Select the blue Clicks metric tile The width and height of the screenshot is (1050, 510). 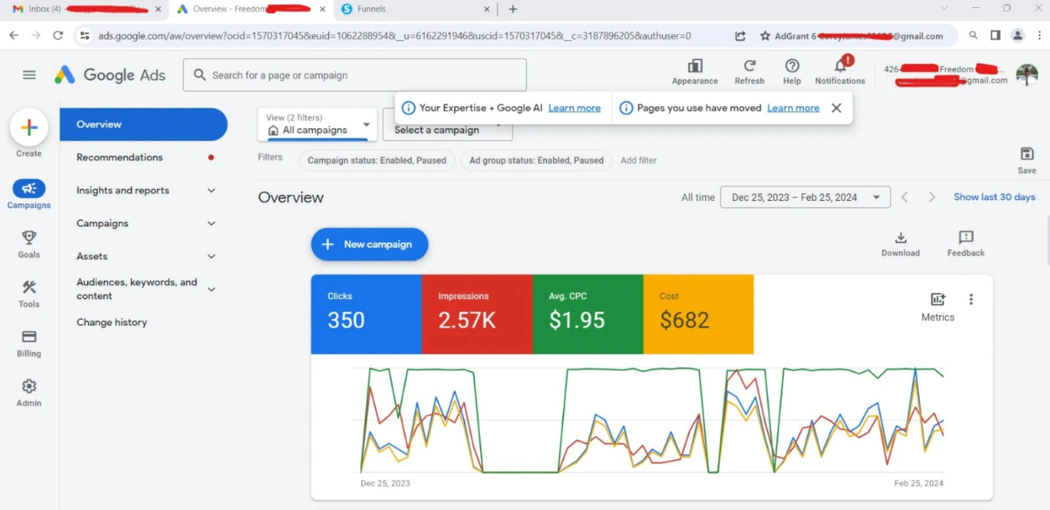[x=366, y=314]
